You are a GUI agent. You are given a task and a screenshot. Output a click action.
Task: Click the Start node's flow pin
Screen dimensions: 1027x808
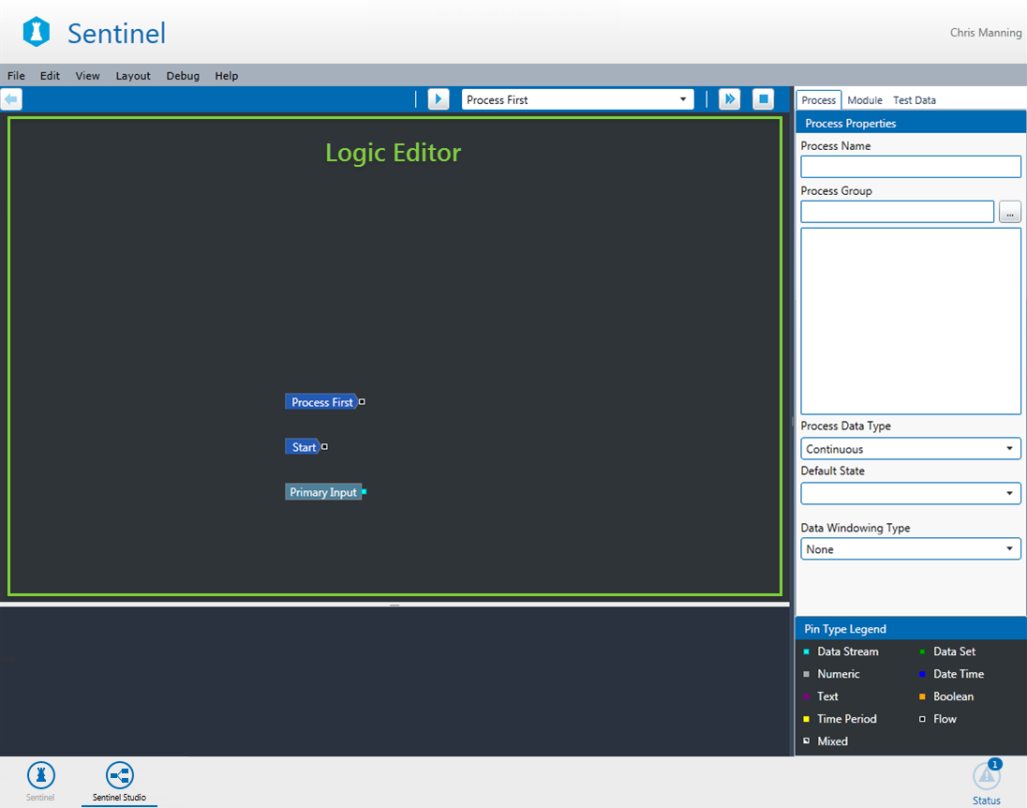pyautogui.click(x=324, y=447)
